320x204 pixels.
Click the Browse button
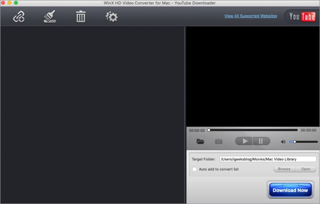point(284,169)
